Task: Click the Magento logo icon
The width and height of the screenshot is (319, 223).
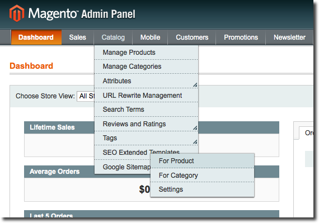Action: tap(17, 13)
